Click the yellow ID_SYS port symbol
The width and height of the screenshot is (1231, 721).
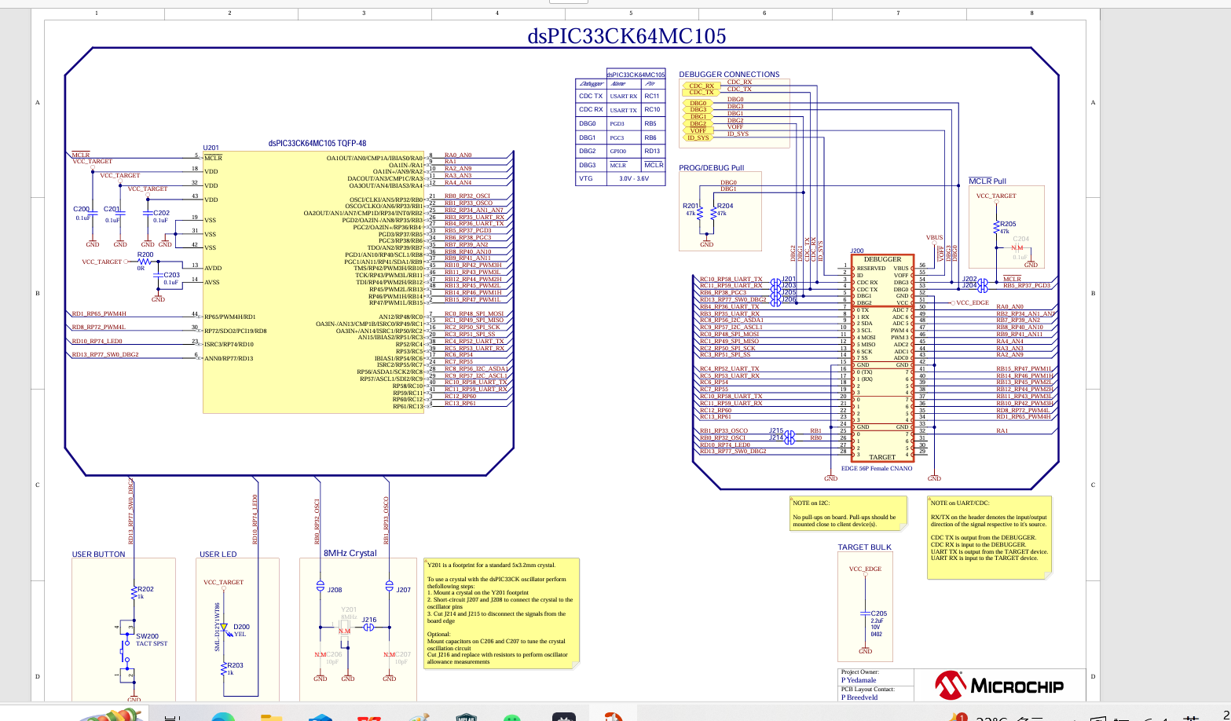click(x=698, y=137)
